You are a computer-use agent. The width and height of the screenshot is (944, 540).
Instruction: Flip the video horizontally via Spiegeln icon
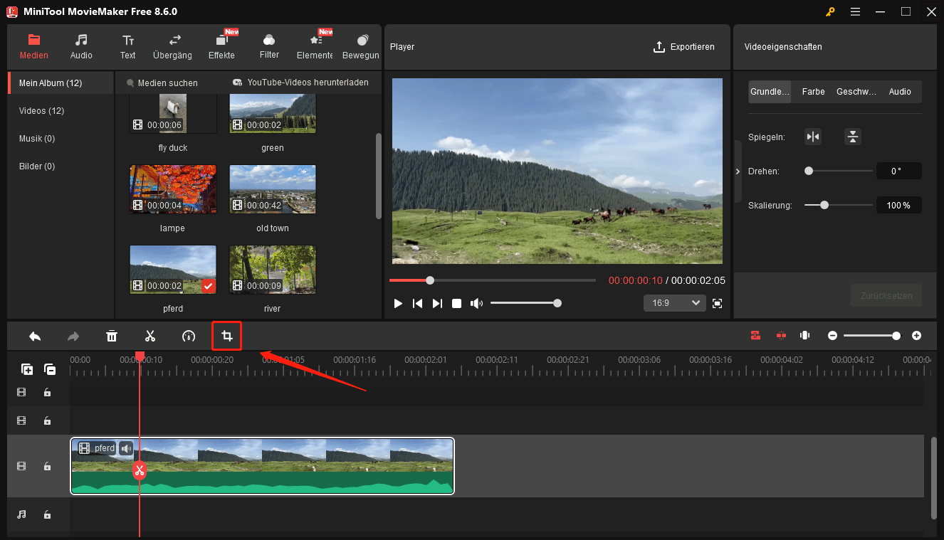813,136
